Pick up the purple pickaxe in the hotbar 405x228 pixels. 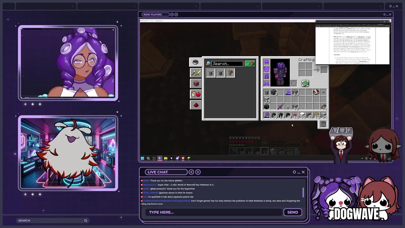pyautogui.click(x=266, y=115)
